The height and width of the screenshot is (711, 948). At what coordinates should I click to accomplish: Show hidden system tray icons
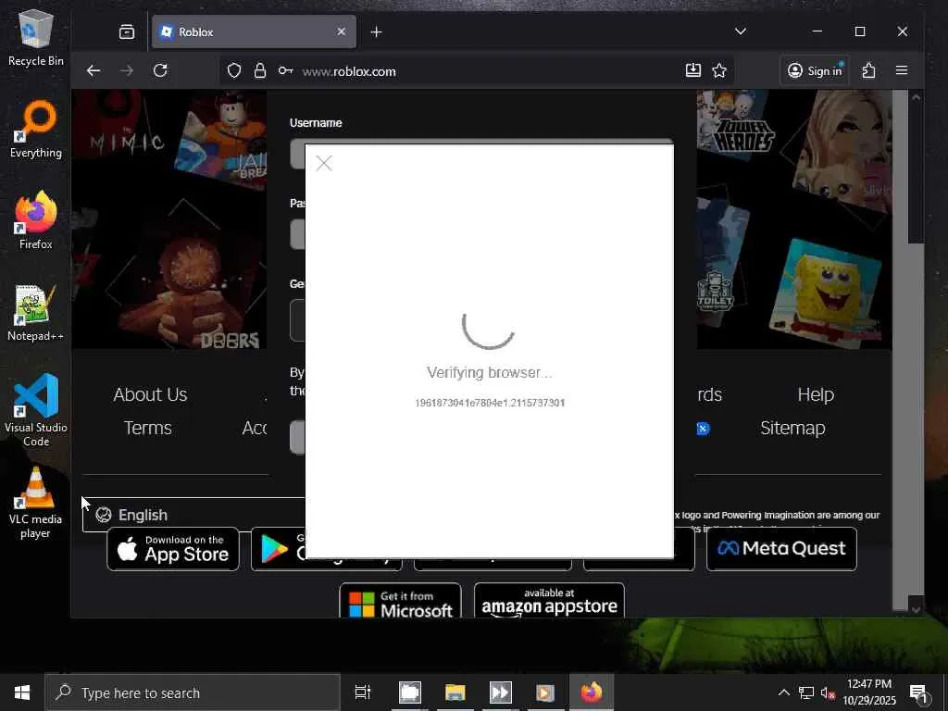[783, 692]
